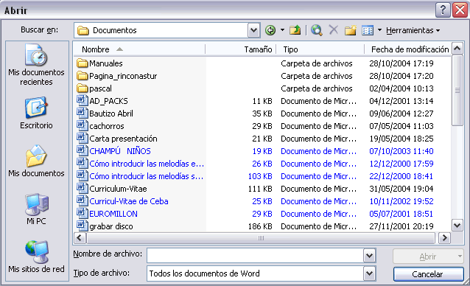Open the Views dropdown arrow
This screenshot has height=286, width=470.
(x=379, y=30)
